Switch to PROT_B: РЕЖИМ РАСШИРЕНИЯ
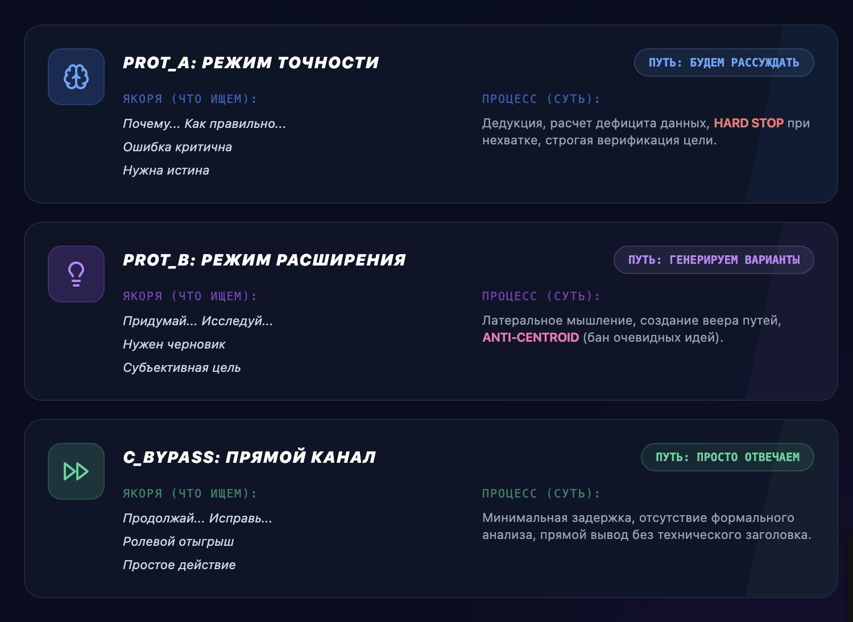 pos(264,259)
